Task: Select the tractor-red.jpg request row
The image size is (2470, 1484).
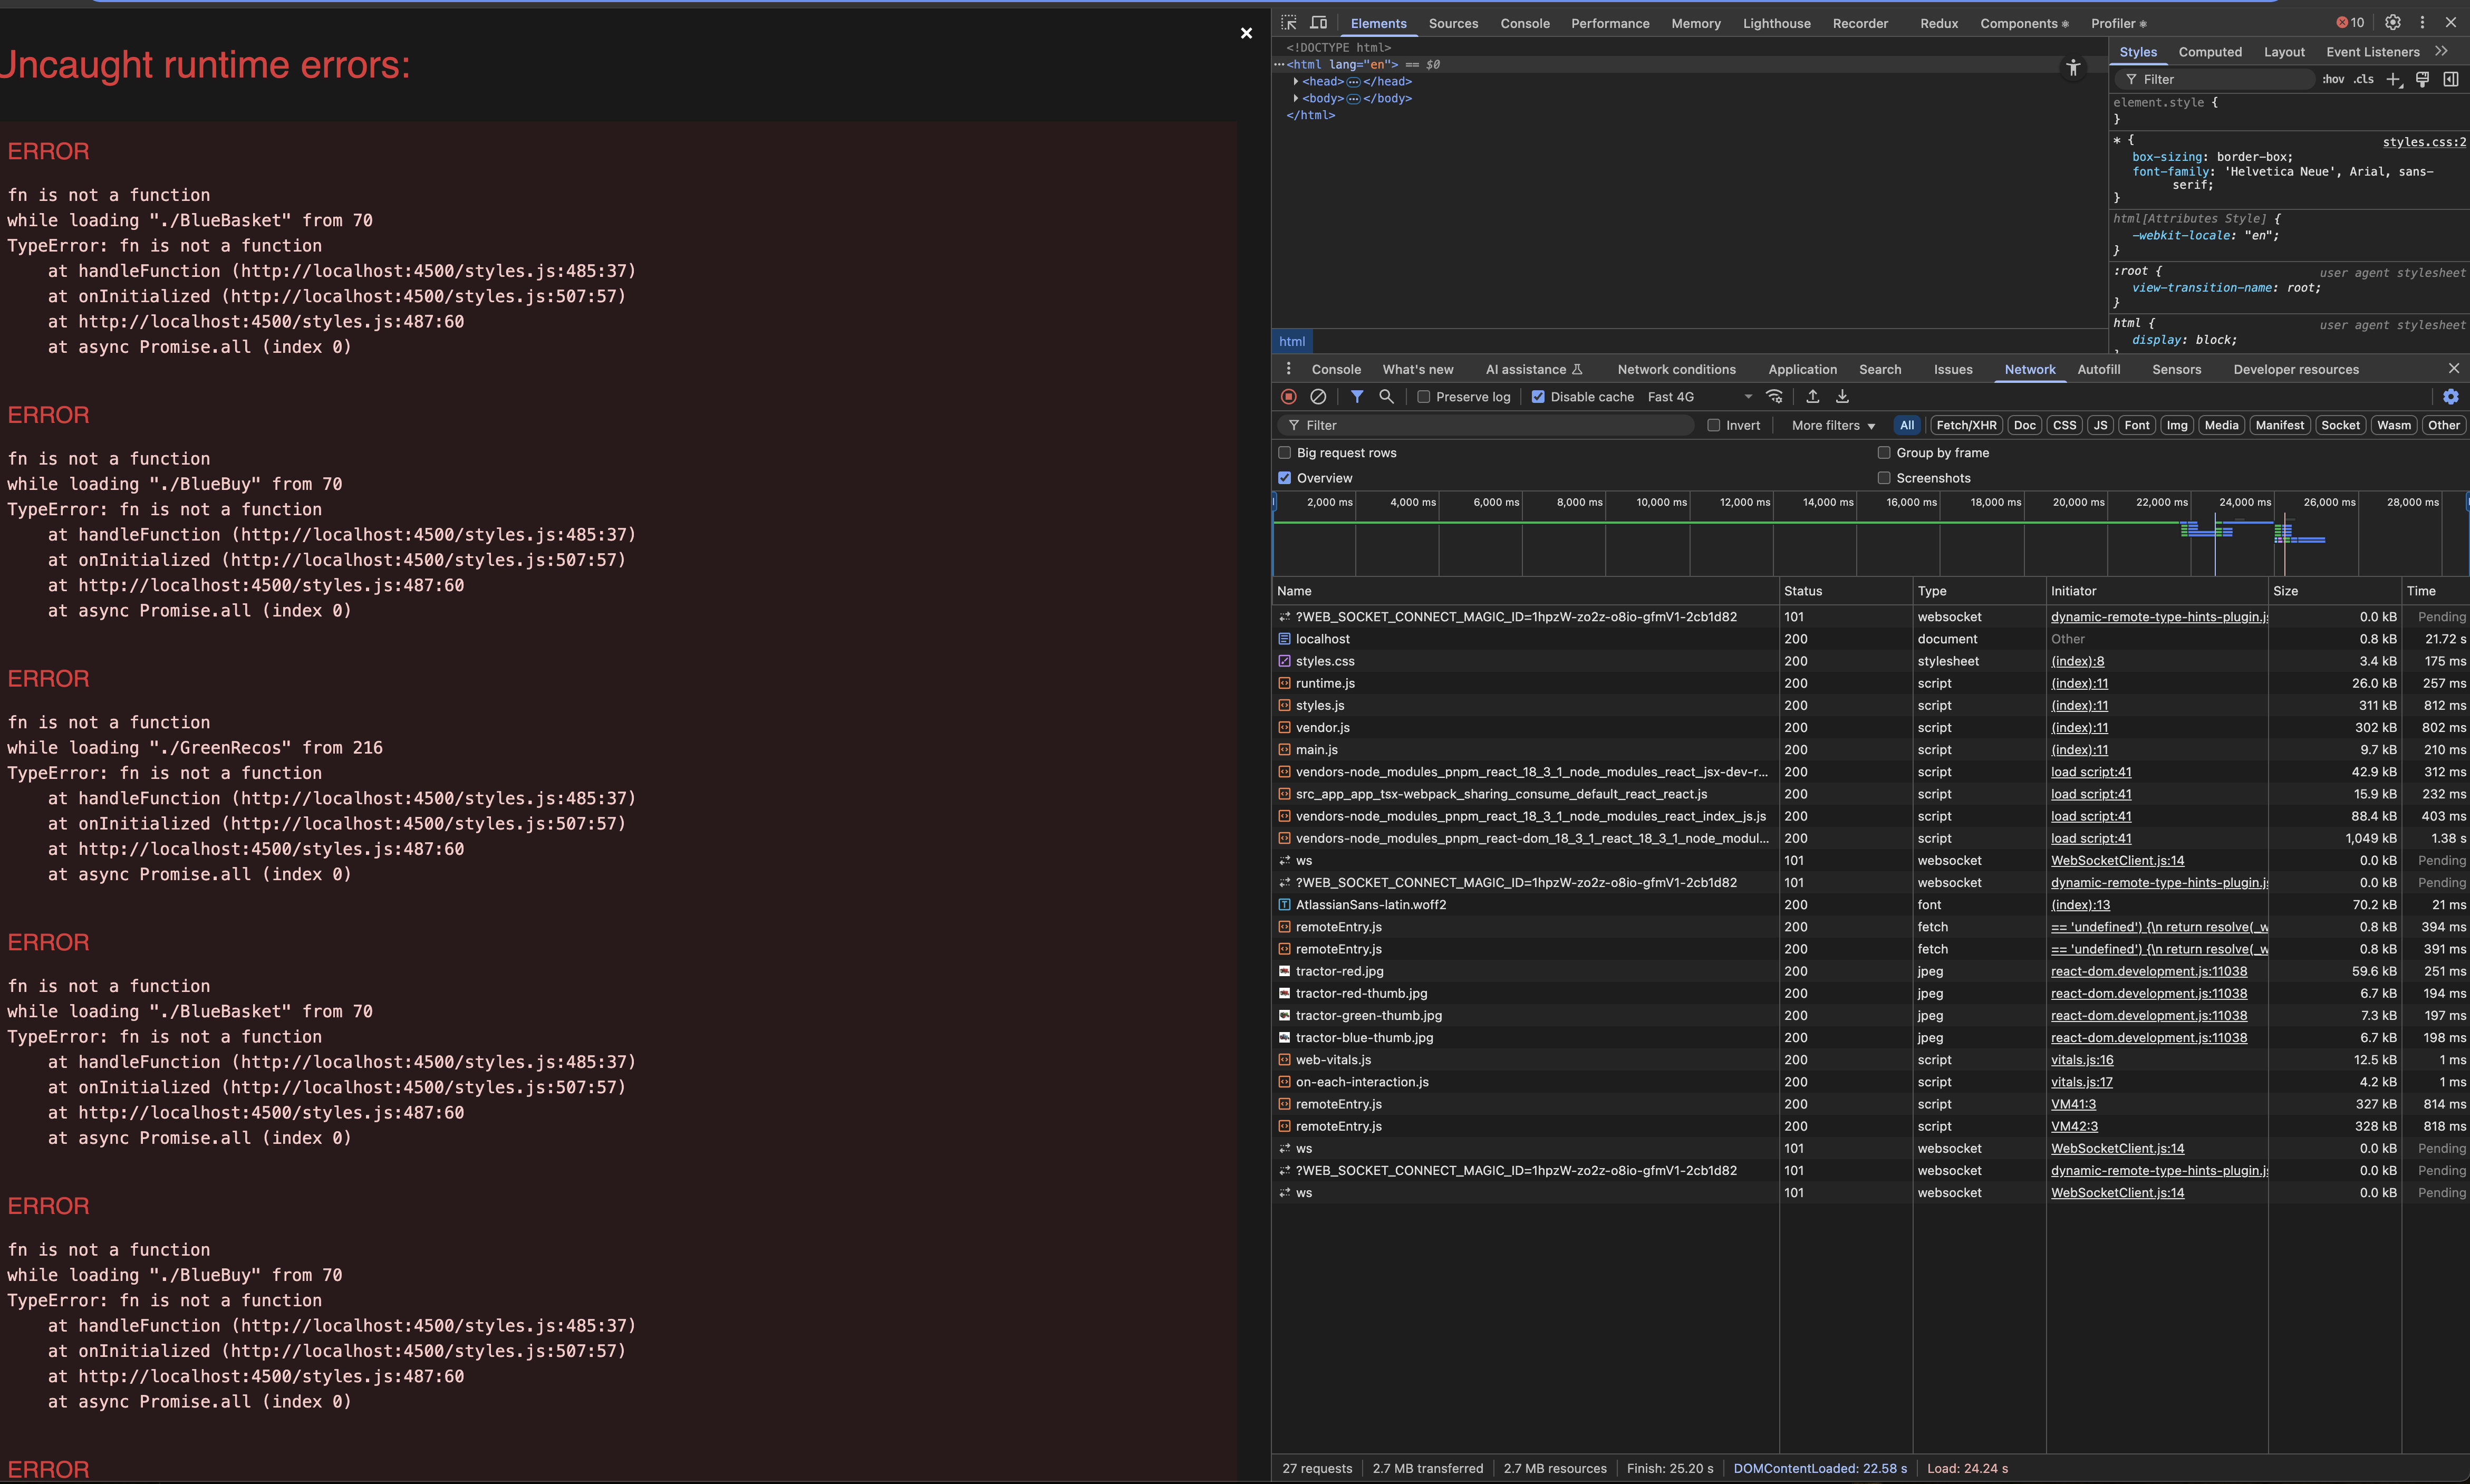Action: pyautogui.click(x=1869, y=971)
